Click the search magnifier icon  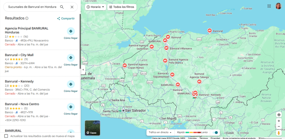tap(62, 7)
